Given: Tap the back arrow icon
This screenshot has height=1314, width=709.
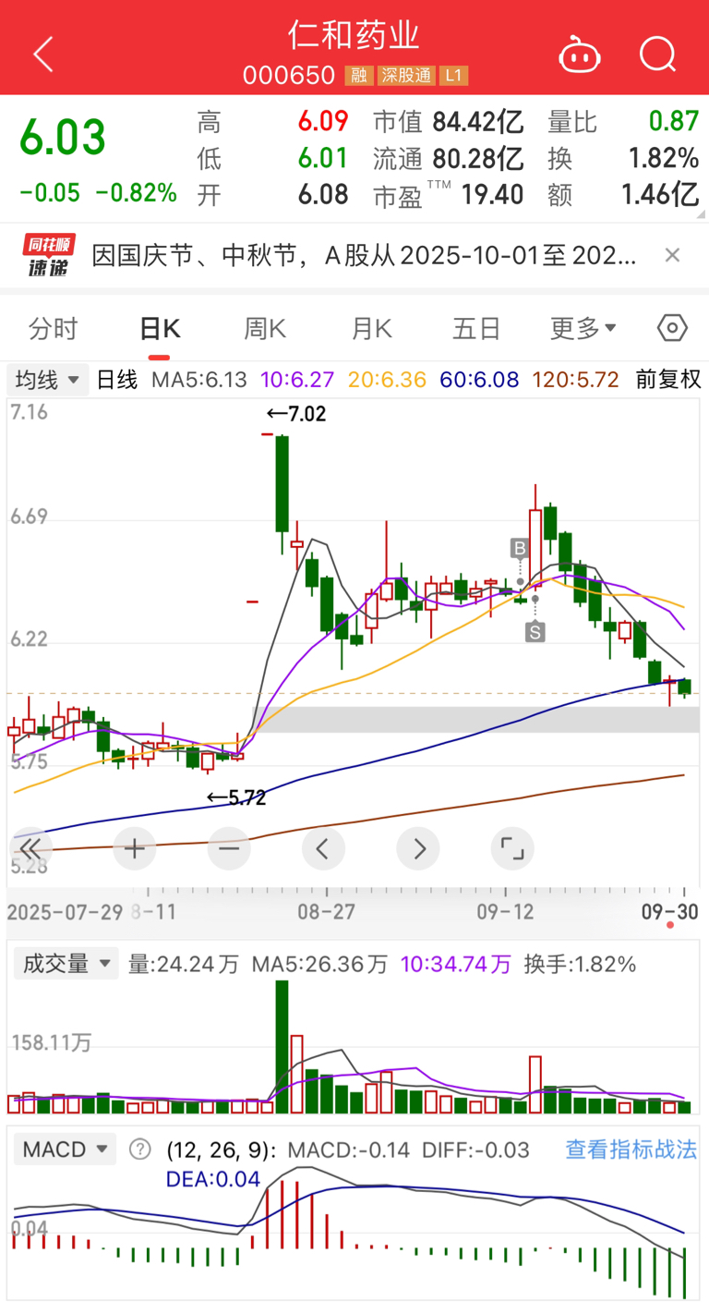Looking at the screenshot, I should [42, 55].
